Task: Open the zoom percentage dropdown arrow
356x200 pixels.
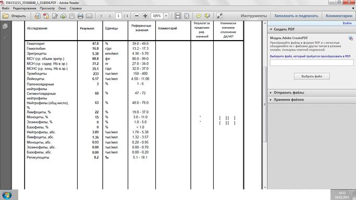Action: coord(166,16)
